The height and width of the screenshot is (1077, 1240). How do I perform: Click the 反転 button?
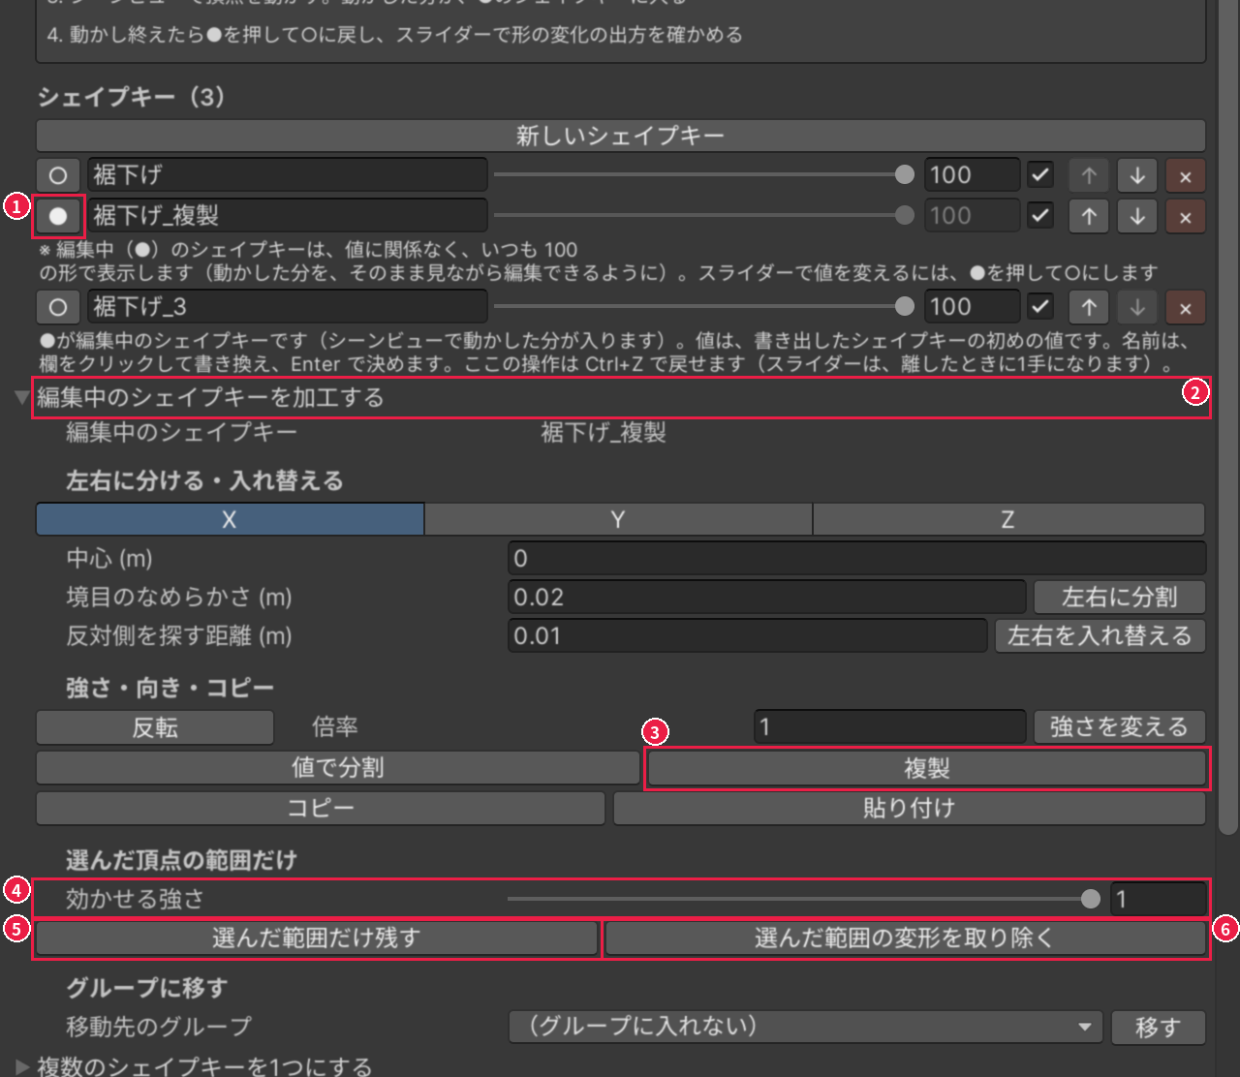pos(155,727)
